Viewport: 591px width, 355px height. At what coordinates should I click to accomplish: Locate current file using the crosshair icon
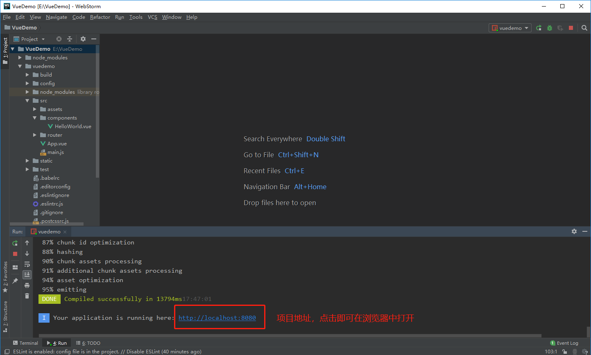tap(59, 39)
